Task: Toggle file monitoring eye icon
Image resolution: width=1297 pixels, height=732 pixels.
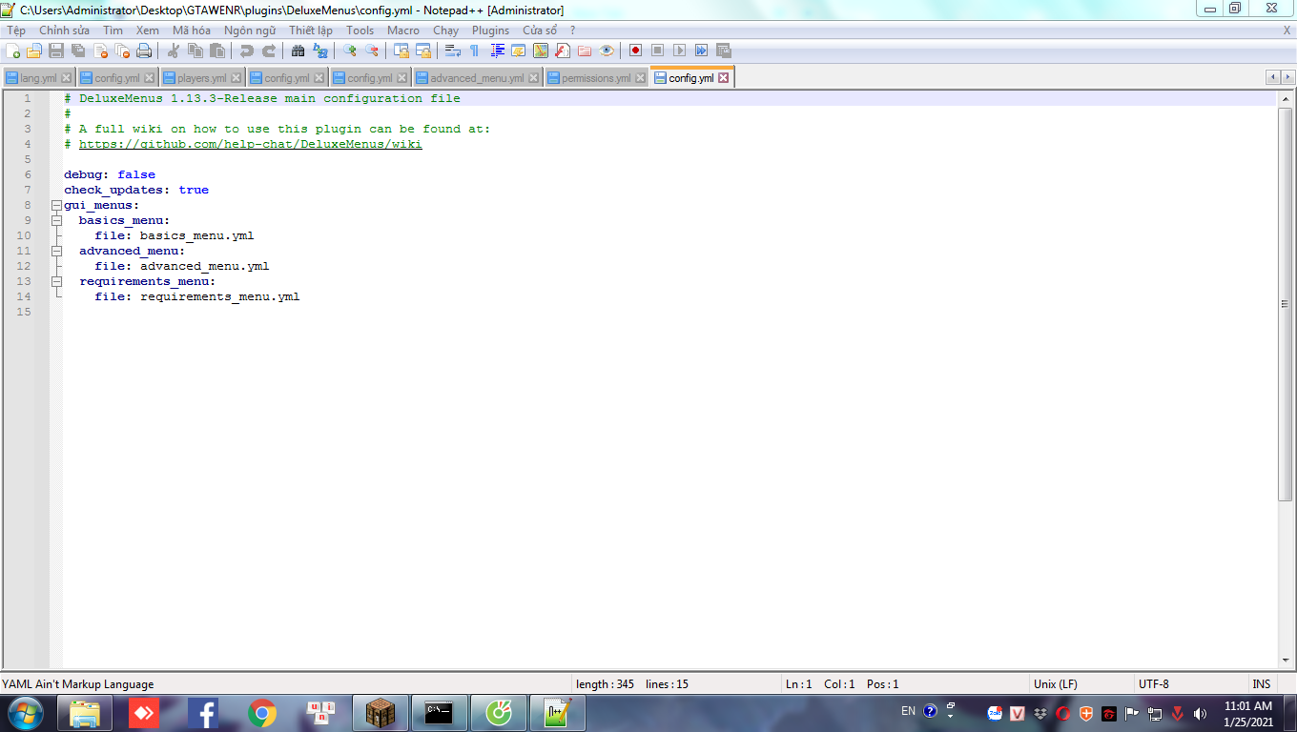Action: (607, 51)
